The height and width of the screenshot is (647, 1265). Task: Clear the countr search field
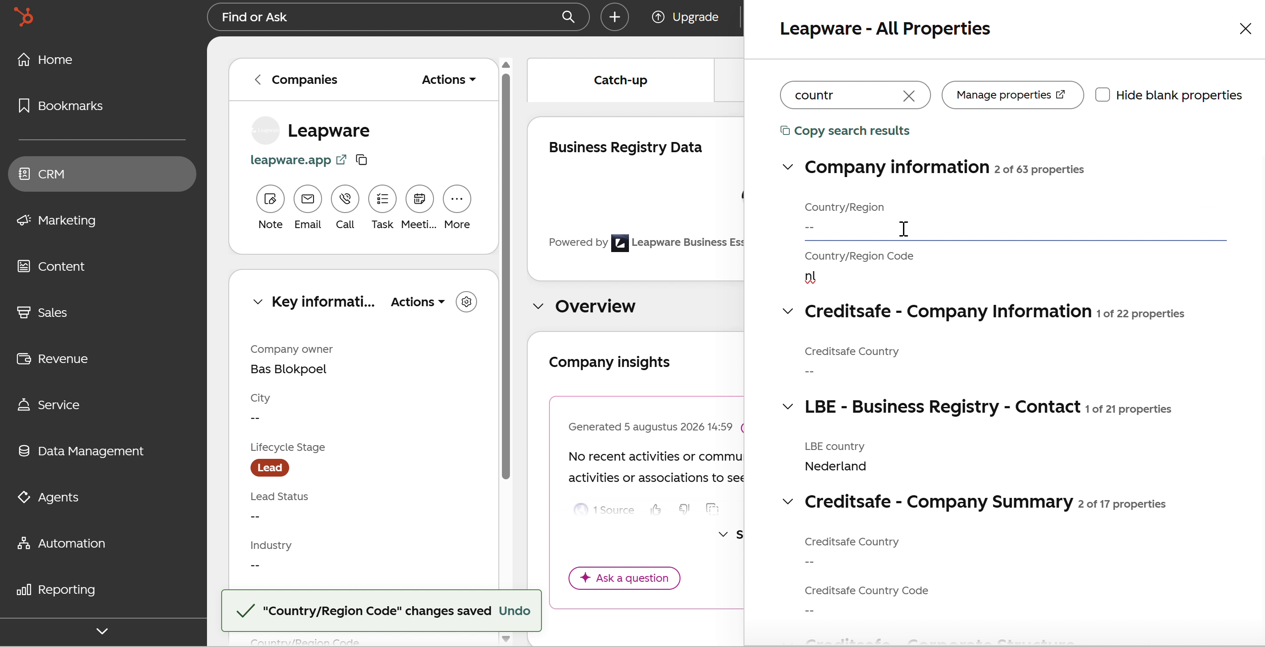point(908,96)
